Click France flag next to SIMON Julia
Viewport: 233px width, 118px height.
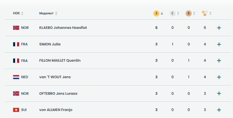(16, 44)
